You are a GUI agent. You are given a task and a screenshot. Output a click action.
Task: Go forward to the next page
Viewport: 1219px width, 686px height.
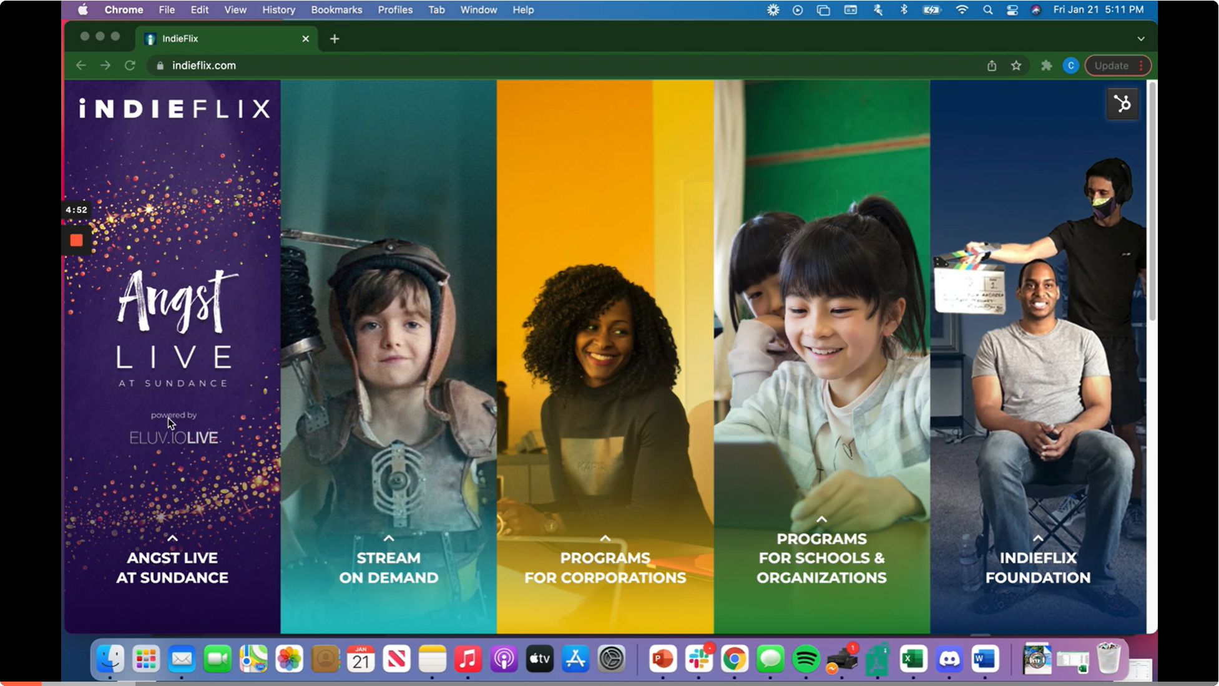105,66
